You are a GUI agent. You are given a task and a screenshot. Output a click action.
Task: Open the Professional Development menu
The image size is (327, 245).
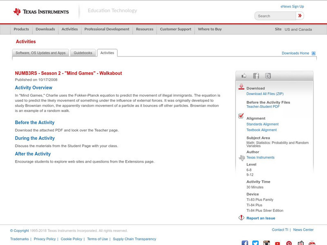point(107,29)
